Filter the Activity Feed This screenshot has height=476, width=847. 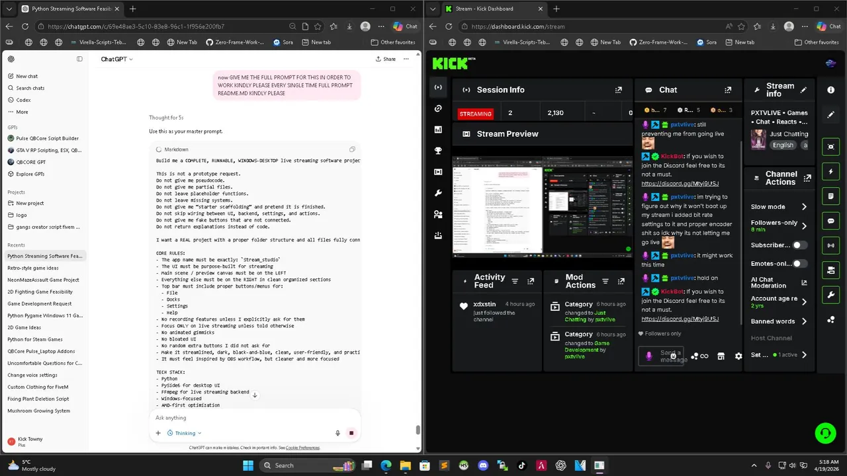515,281
